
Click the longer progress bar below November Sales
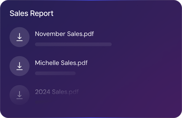click(73, 44)
